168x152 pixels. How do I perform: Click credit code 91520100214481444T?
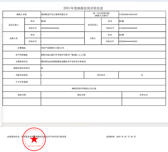point(128,14)
